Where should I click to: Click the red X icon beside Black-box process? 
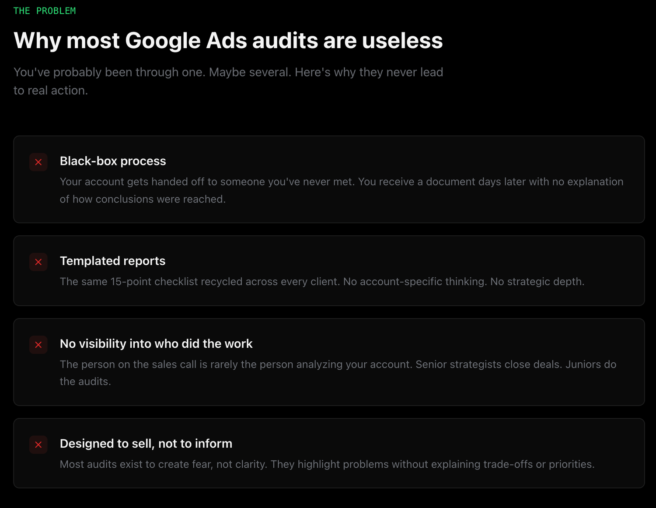click(x=38, y=162)
